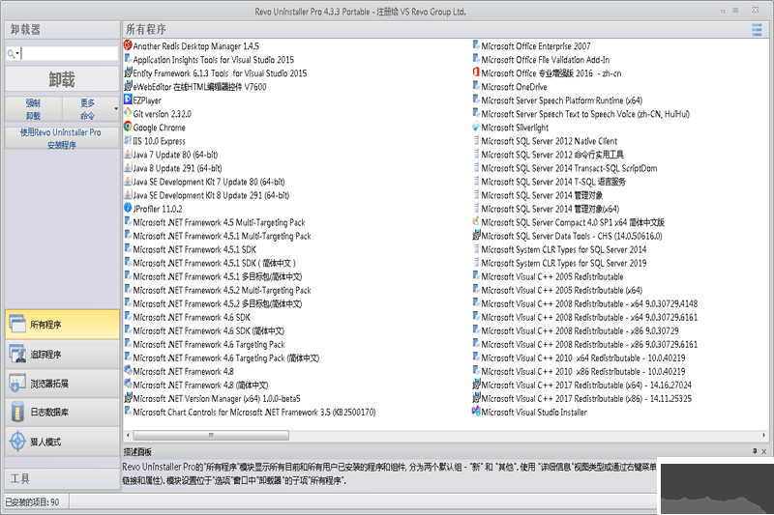
Task: Click the SQL Server Data Tools CHS icon
Action: click(476, 235)
